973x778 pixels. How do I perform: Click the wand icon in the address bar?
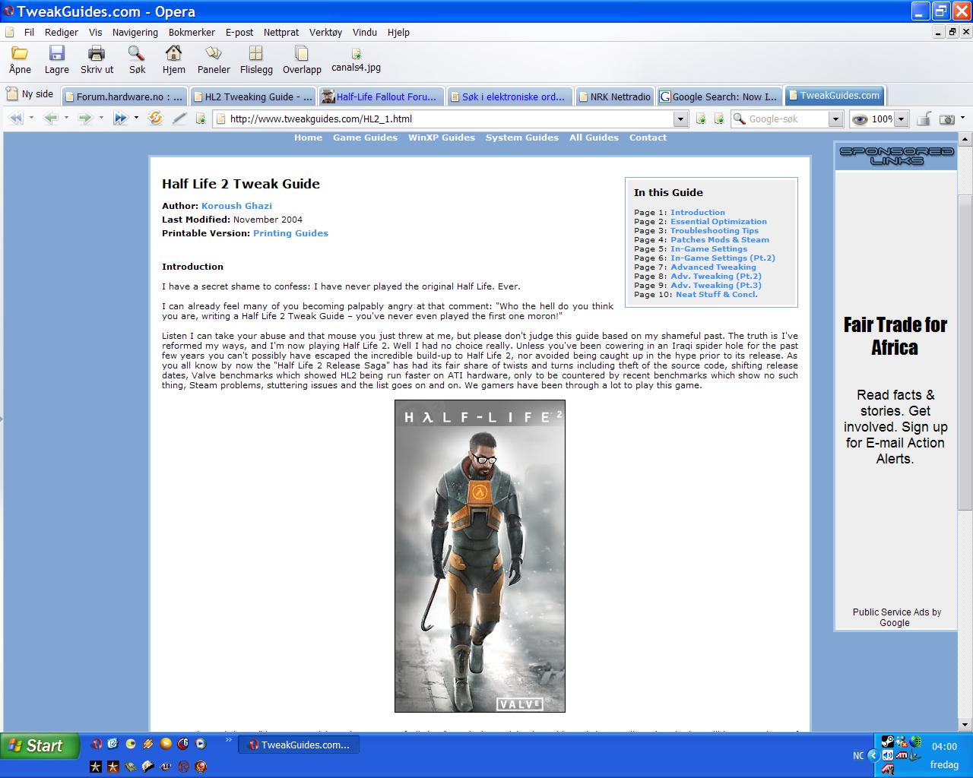[179, 119]
